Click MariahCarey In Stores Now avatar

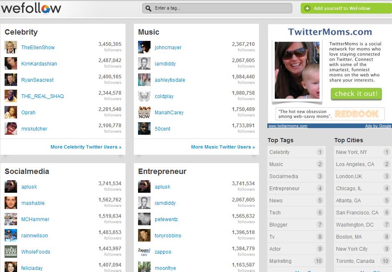144,112
